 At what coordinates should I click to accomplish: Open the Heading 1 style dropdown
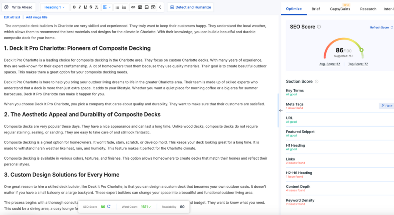click(54, 7)
